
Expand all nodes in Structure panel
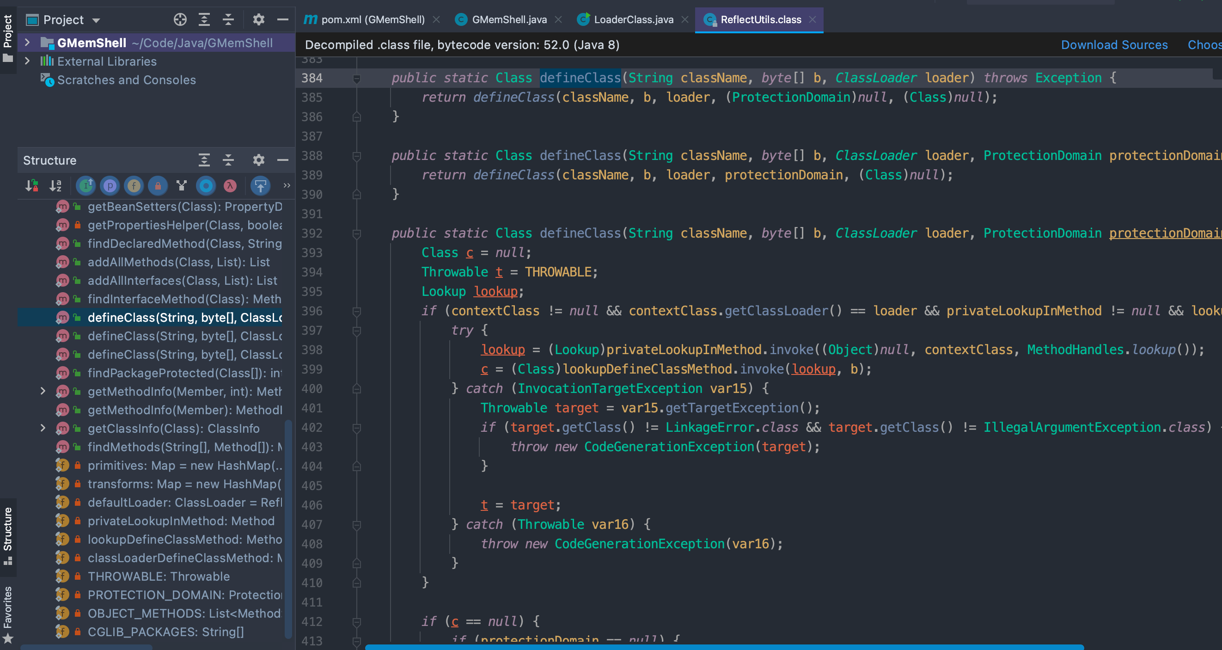pyautogui.click(x=204, y=160)
